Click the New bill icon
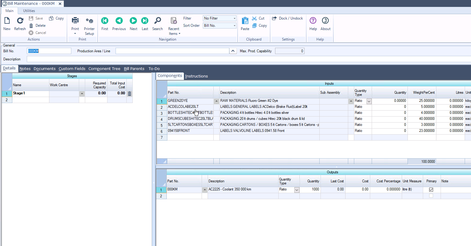The width and height of the screenshot is (471, 246). 7,21
